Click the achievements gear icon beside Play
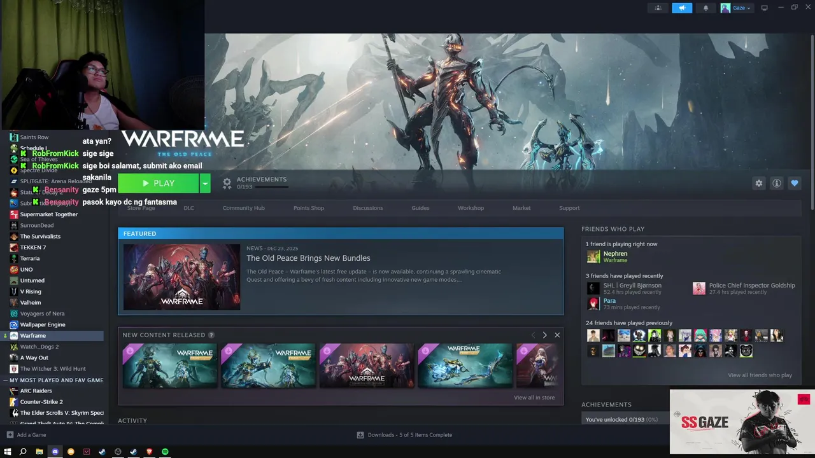Image resolution: width=815 pixels, height=458 pixels. click(x=227, y=183)
